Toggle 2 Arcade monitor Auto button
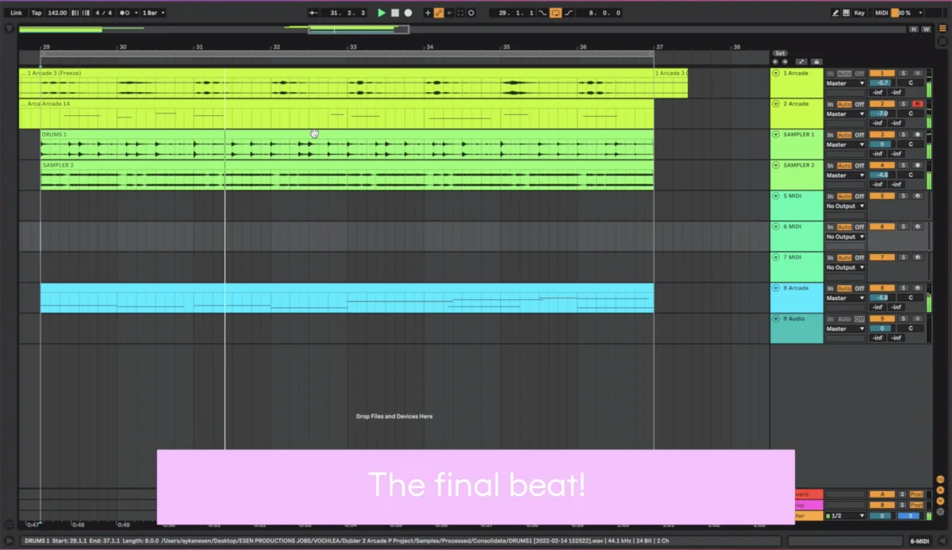The height and width of the screenshot is (550, 952). pos(844,104)
